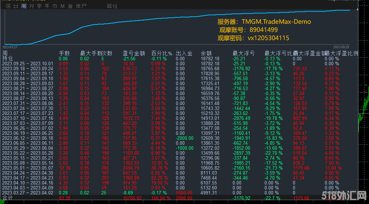
Task: Select the 2023.05.29 ~ 2023.06.04 week row
Action: click(170, 148)
